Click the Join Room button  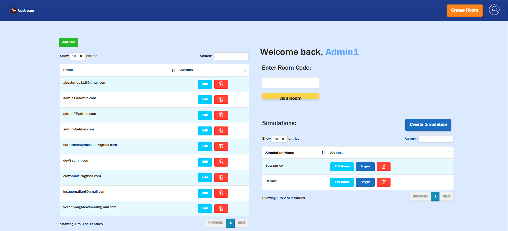(x=291, y=96)
